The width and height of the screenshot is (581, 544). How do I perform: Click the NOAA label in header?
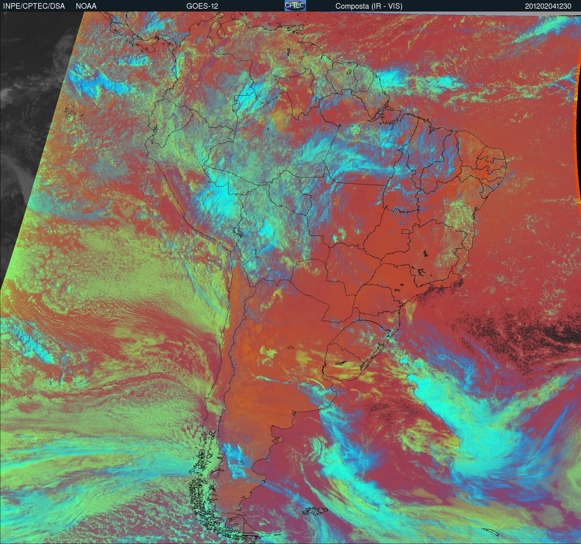[x=86, y=6]
